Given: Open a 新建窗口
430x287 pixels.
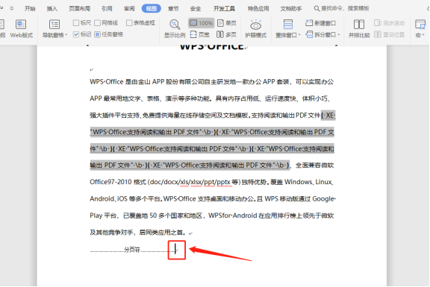Looking at the screenshot, I should 320,23.
